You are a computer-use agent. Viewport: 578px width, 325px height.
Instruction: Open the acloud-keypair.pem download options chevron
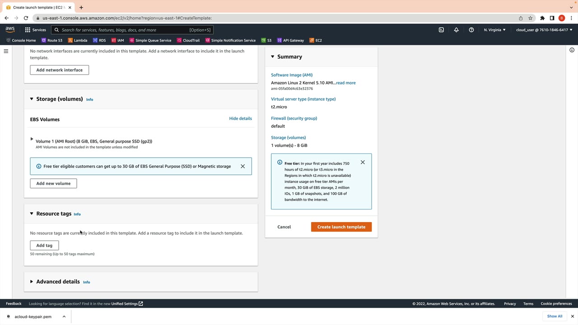click(64, 316)
